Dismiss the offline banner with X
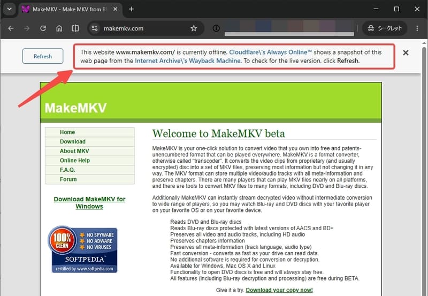 406,52
